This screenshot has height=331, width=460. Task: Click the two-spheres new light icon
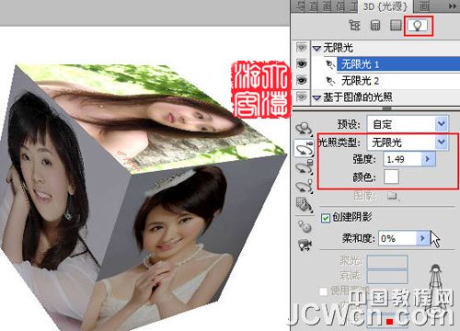tap(305, 226)
